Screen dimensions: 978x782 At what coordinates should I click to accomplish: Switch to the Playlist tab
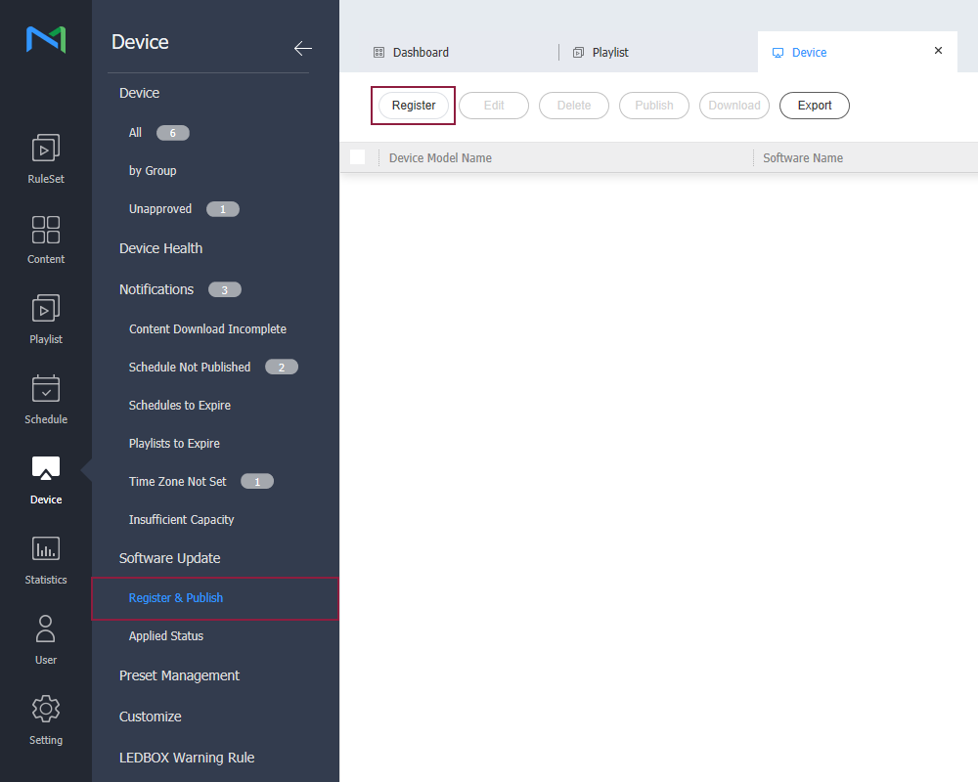point(610,53)
